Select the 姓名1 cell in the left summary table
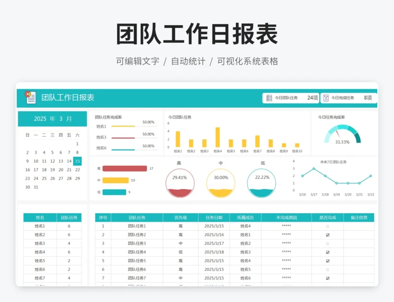Image resolution: width=394 pixels, height=302 pixels. pos(40,226)
